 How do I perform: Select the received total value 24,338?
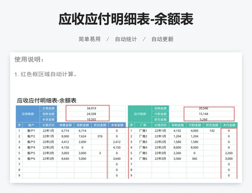[91, 114]
